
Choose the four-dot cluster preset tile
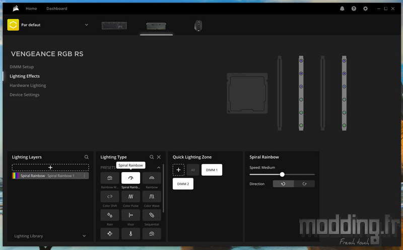tap(110, 233)
